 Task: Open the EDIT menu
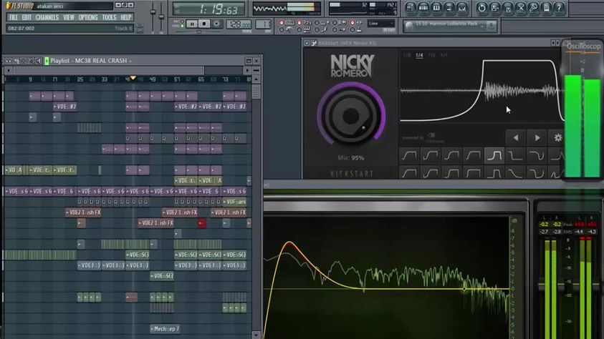(27, 17)
